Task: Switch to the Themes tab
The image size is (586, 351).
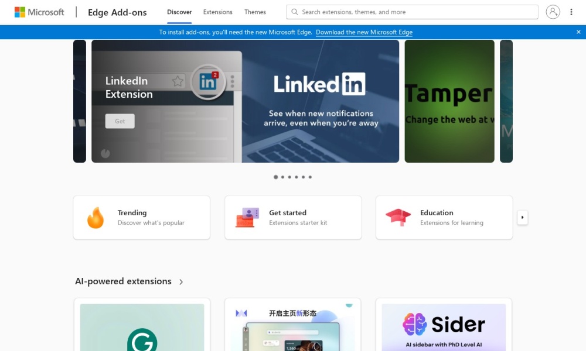Action: point(255,12)
